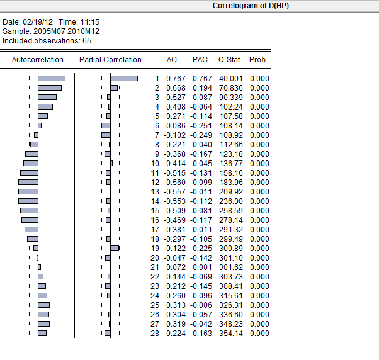Click the Date: 02/19/12 text

[28, 22]
